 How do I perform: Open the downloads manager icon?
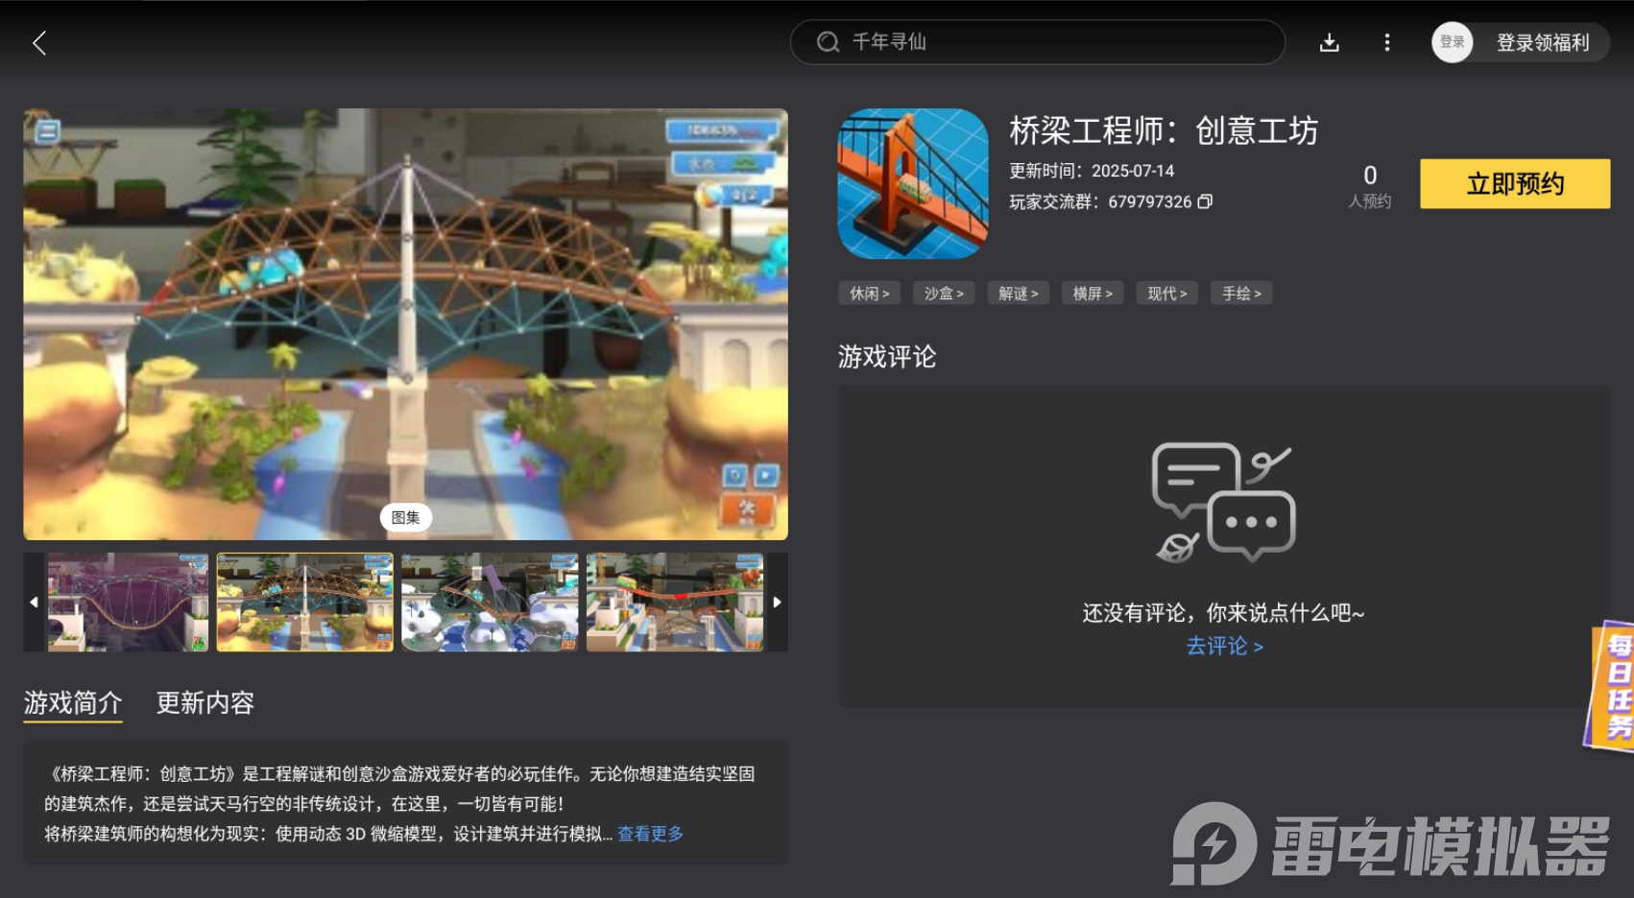pos(1330,42)
